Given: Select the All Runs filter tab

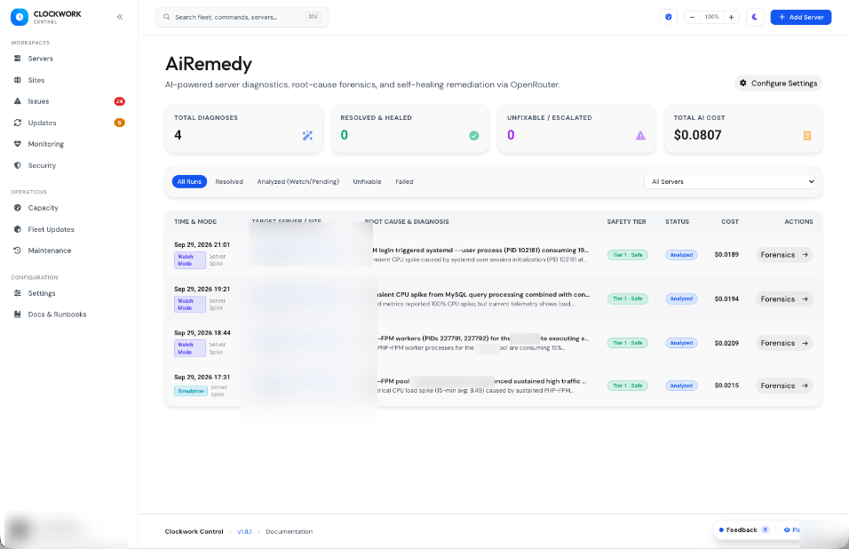Looking at the screenshot, I should (189, 181).
